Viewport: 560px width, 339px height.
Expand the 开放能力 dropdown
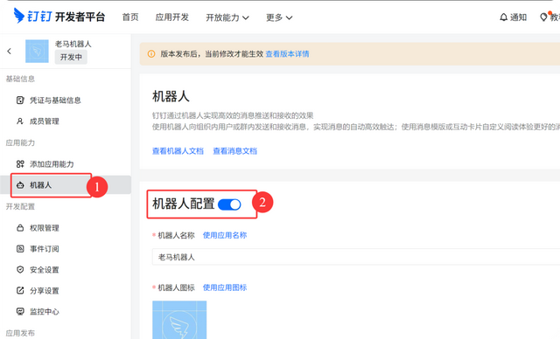[227, 17]
